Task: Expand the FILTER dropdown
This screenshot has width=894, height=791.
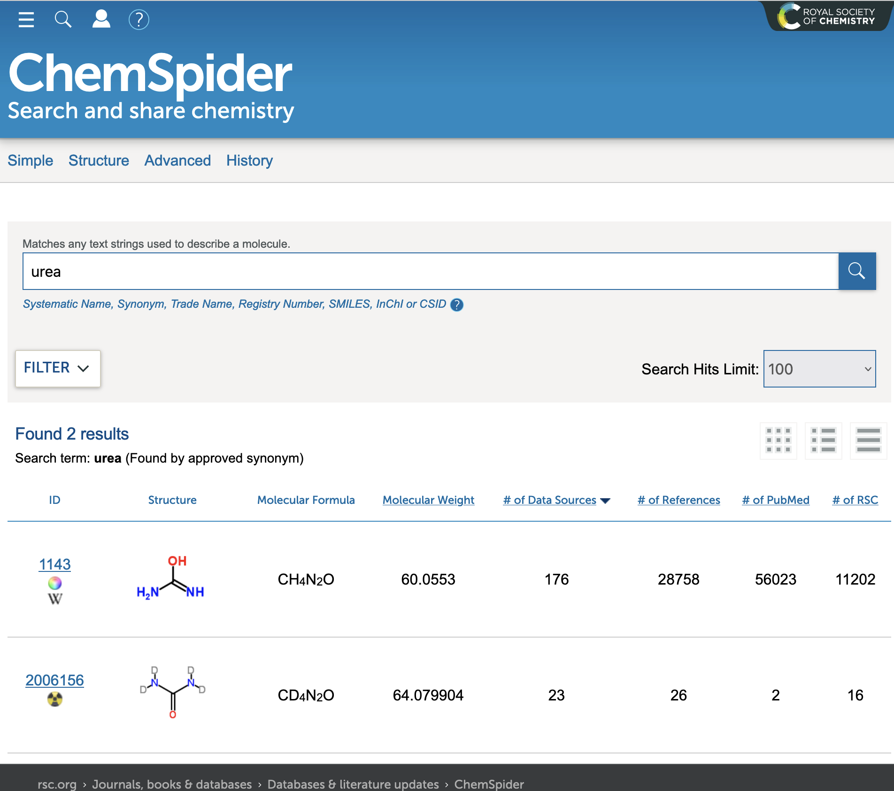Action: pyautogui.click(x=58, y=368)
